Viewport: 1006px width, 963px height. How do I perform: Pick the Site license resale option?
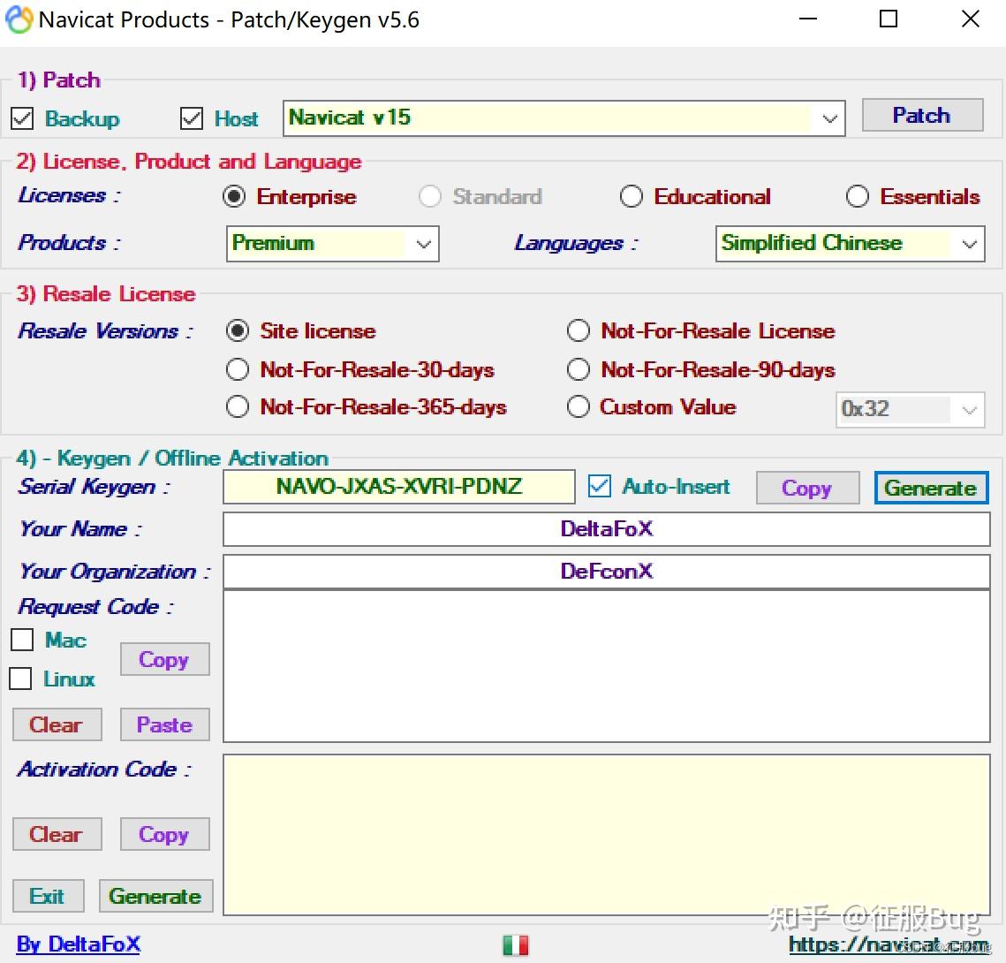click(238, 331)
